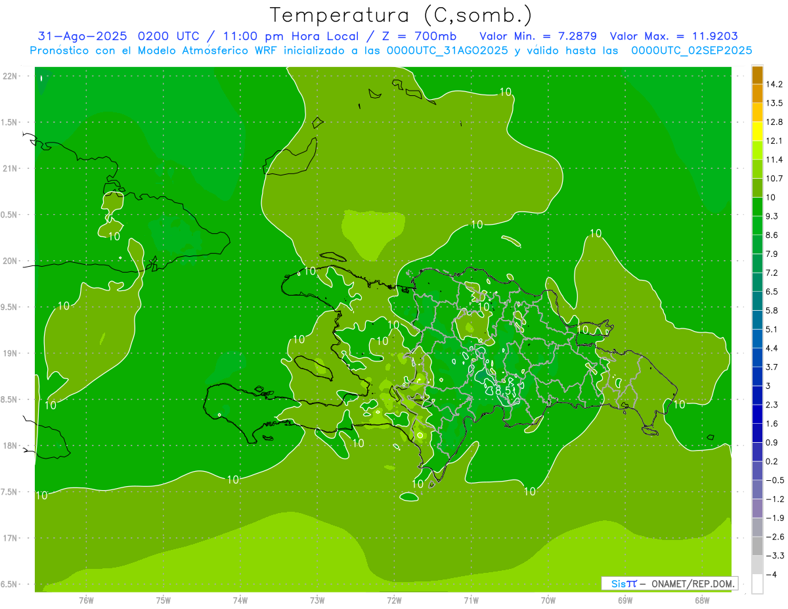Click the '8.6' legend value

pyautogui.click(x=773, y=235)
